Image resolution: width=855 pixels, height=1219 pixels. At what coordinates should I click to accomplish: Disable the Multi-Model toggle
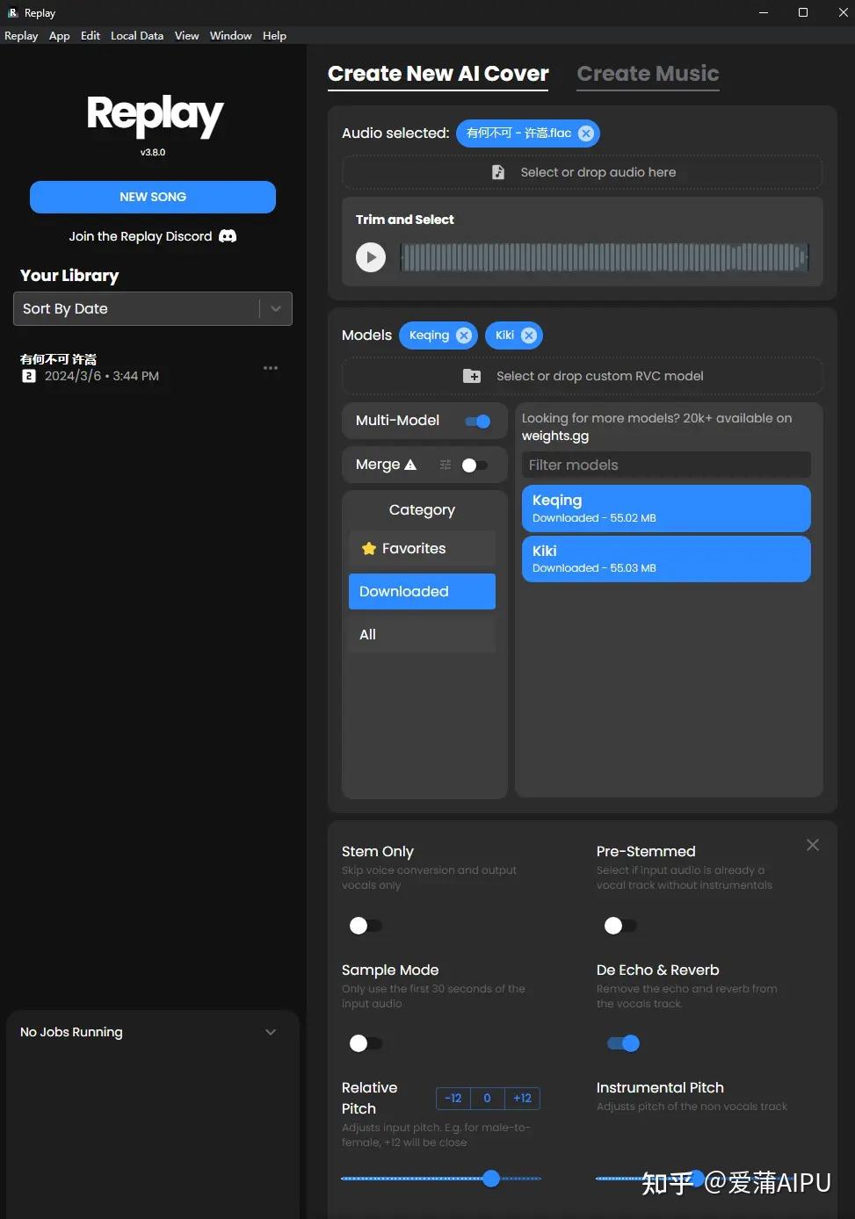[x=478, y=422]
